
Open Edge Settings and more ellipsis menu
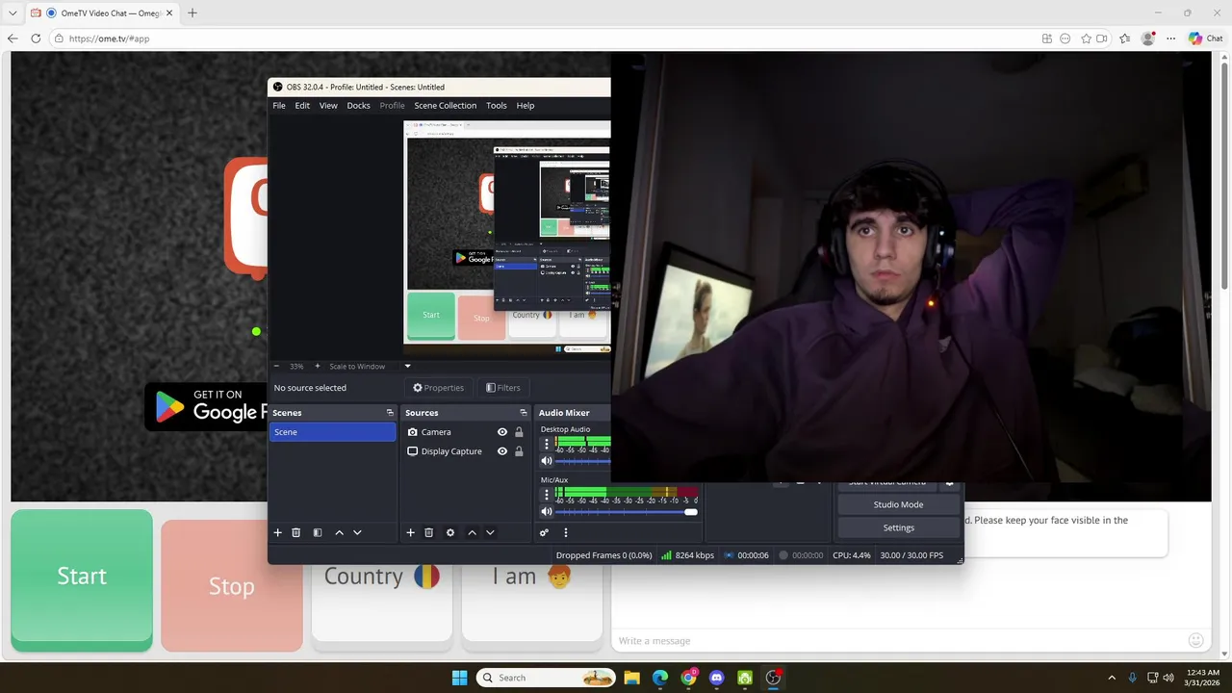(1171, 38)
